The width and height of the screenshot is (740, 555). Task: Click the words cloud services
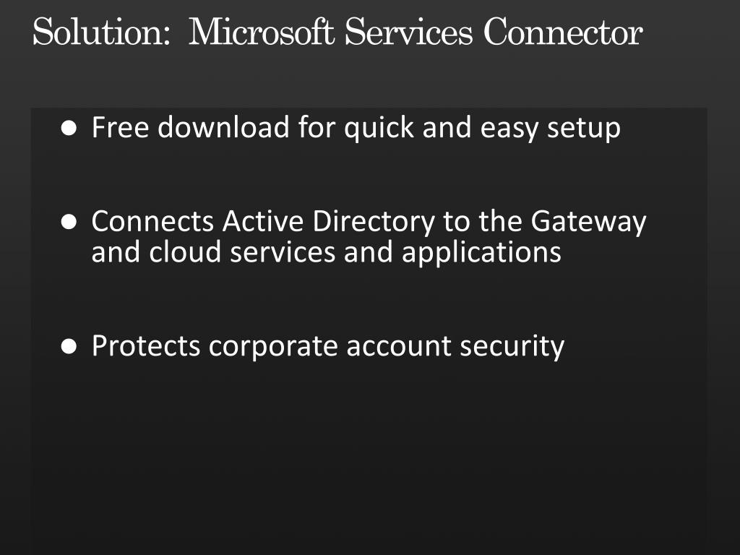click(242, 251)
